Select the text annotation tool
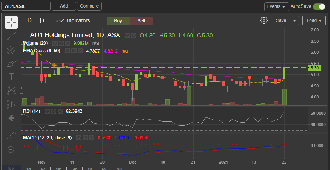This screenshot has width=330, height=170. click(11, 77)
